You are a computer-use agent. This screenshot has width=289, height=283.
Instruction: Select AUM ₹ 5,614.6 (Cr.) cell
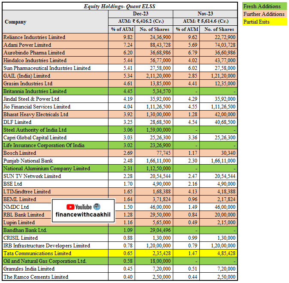point(205,21)
